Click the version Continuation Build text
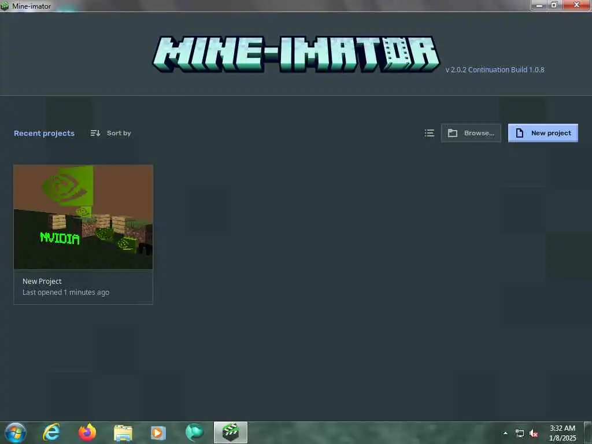Screen dimensions: 592x444 (x=495, y=70)
